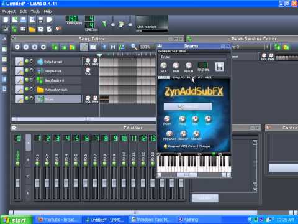Add sample track icon in Song-Editor toolbar
The image size is (298, 224).
point(64,47)
